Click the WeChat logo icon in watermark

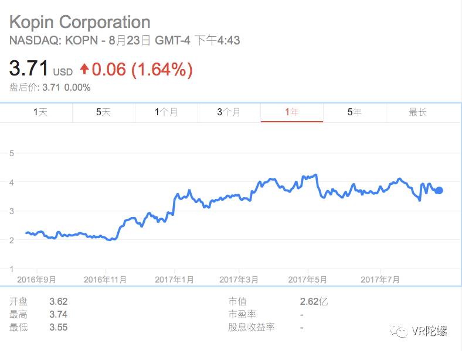point(402,332)
